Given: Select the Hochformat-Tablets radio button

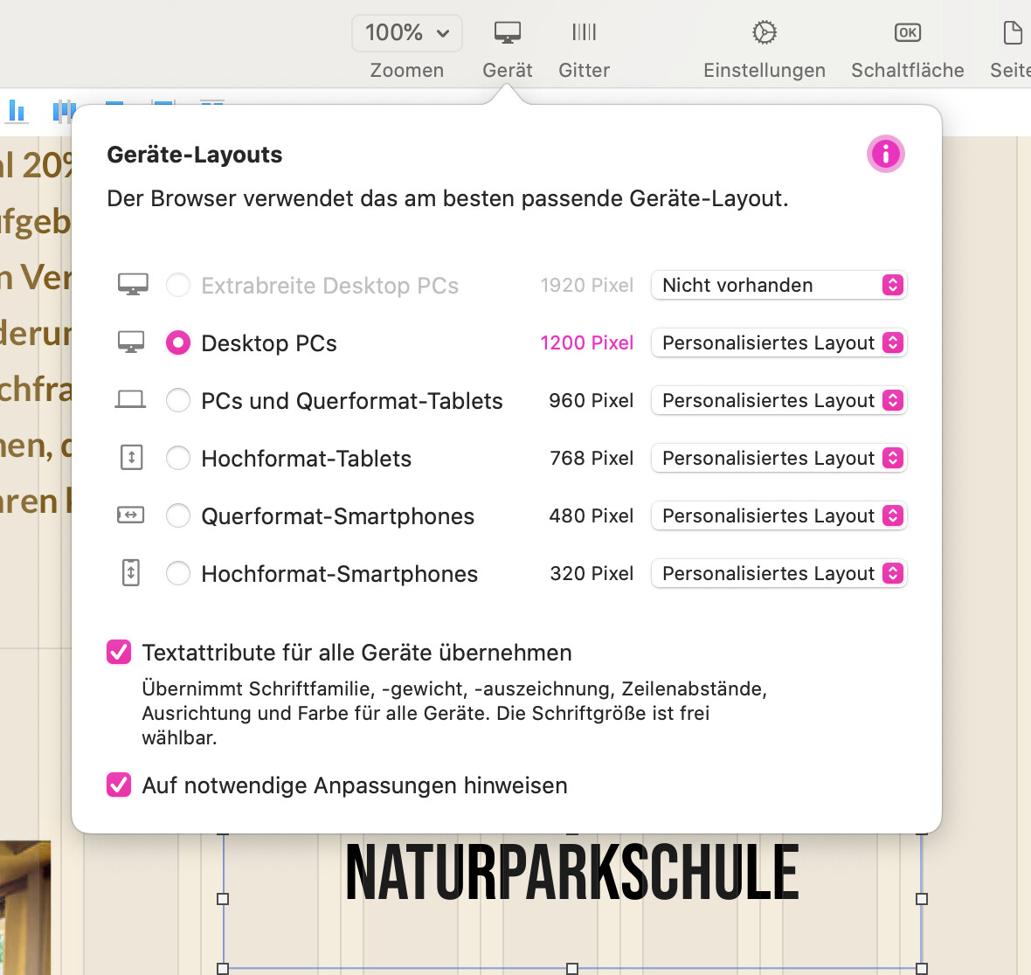Looking at the screenshot, I should 178,459.
